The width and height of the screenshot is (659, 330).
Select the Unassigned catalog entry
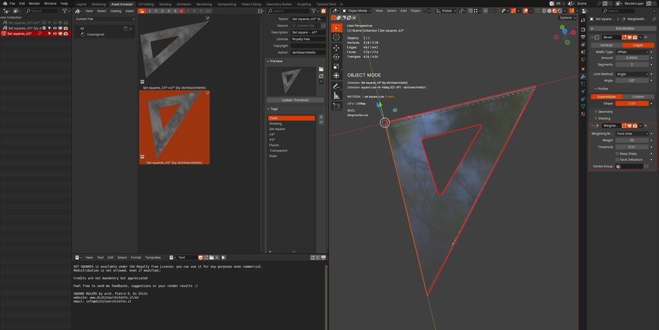point(95,35)
